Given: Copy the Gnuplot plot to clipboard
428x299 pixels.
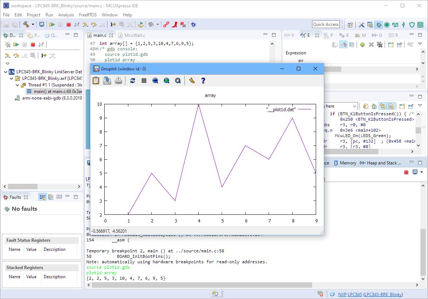Looking at the screenshot, I should (x=96, y=81).
